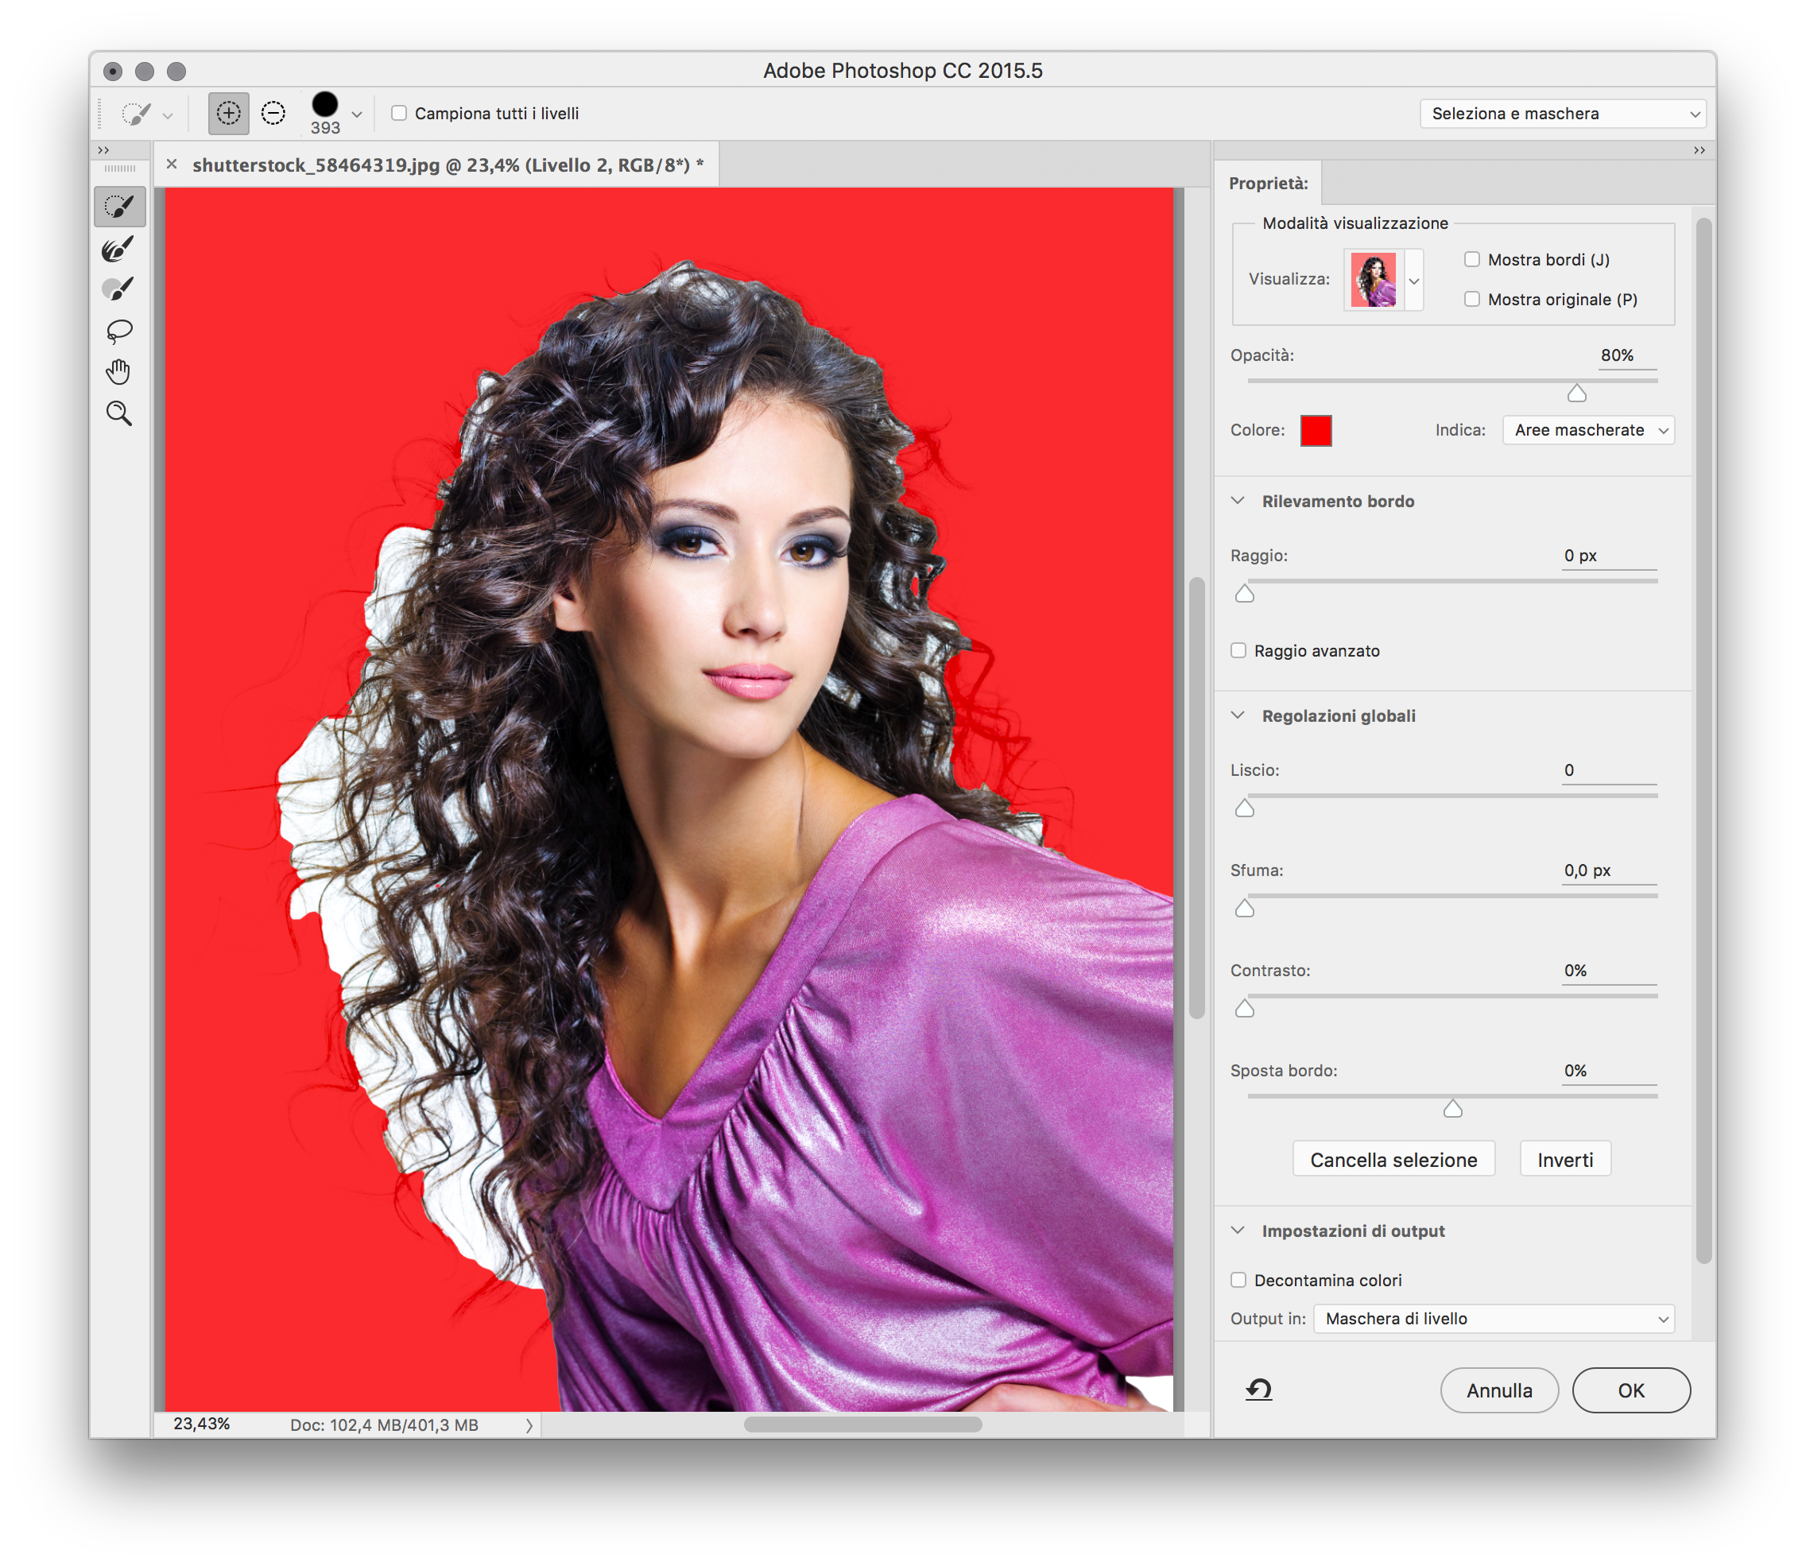
Task: Toggle Mostra bordi (J) checkbox
Action: 1472,260
